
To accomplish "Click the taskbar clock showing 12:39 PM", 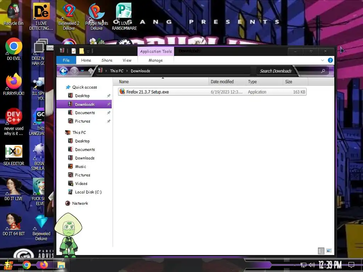I will [x=330, y=265].
